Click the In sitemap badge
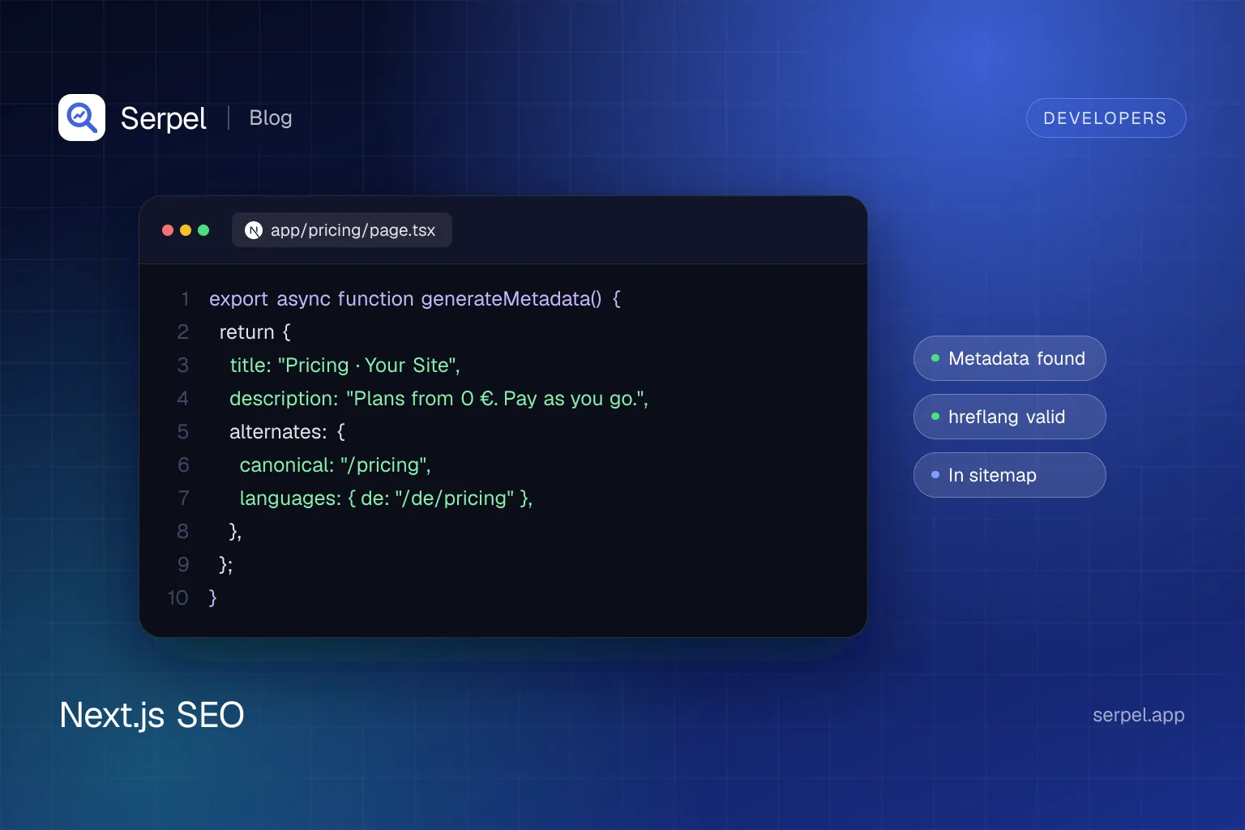1245x830 pixels. click(x=1009, y=475)
